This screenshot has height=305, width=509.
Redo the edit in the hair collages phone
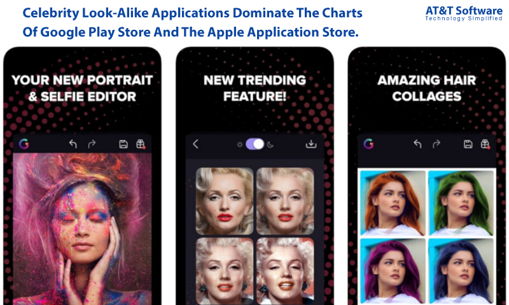(436, 144)
